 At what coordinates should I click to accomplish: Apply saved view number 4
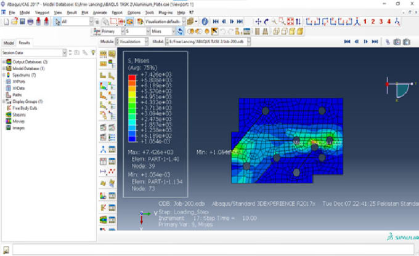(389, 22)
